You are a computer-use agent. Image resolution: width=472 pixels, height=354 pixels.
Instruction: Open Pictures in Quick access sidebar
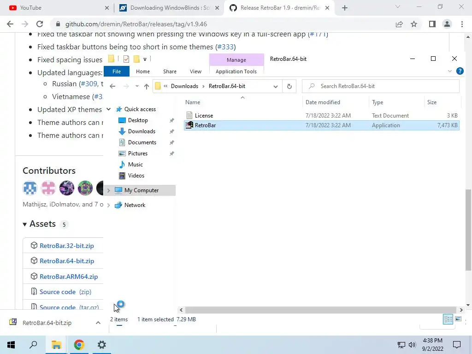pos(137,153)
